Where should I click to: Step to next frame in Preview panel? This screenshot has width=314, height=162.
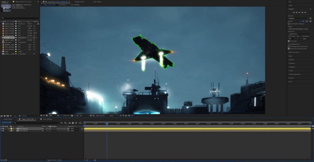click(302, 12)
